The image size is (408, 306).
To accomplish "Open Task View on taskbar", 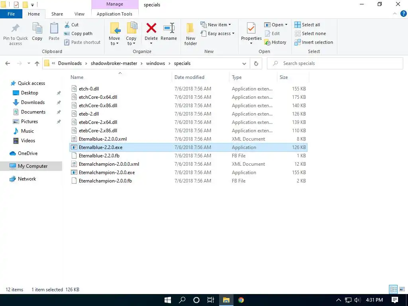I will (211, 300).
